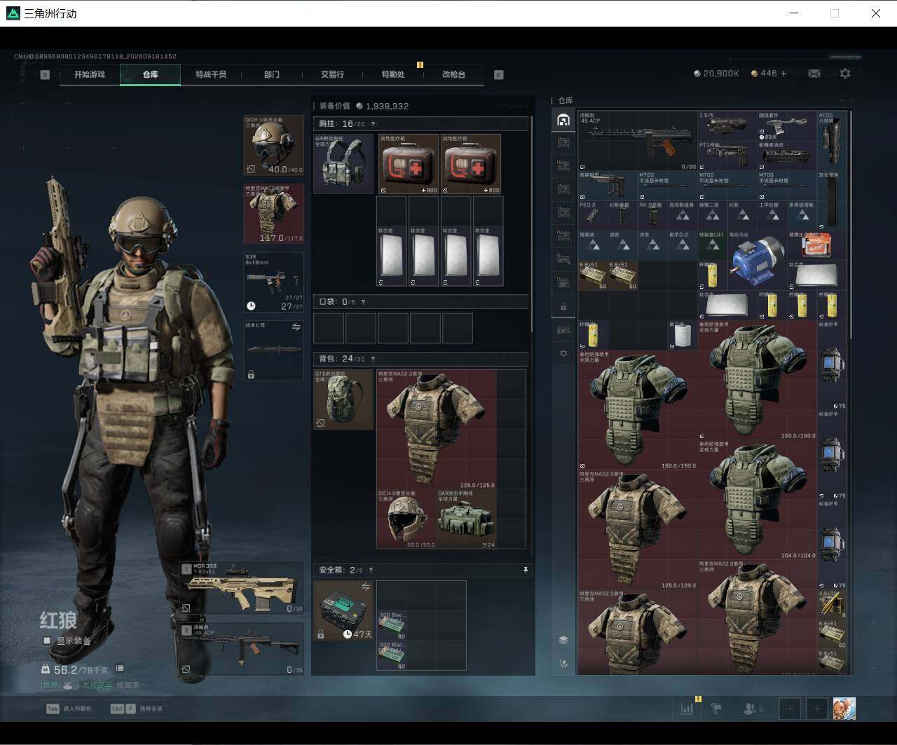Switch to the 改枪台 tab
Image resolution: width=897 pixels, height=745 pixels.
point(453,74)
